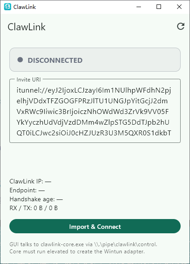Select the Endpoint status line
The height and width of the screenshot is (264, 190).
[27, 190]
